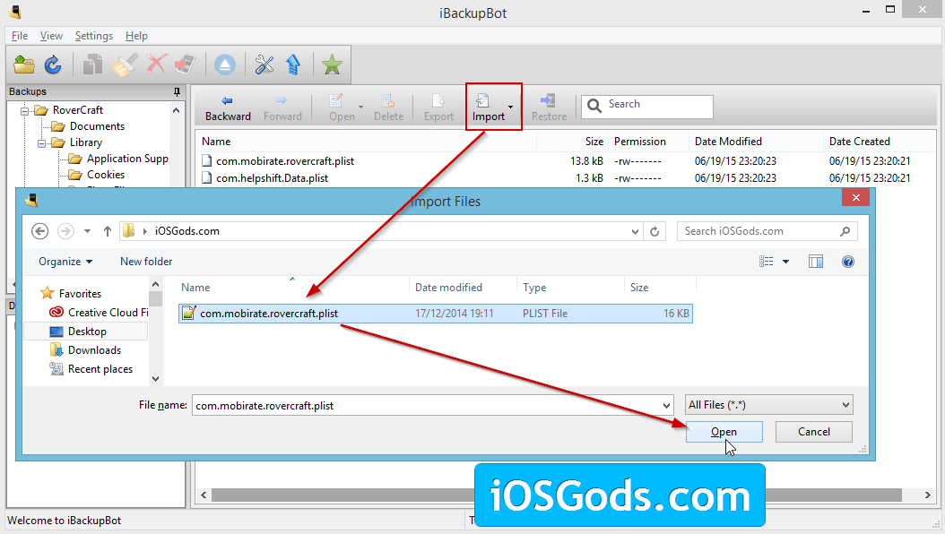Click the File name input field
The height and width of the screenshot is (534, 945).
tap(430, 405)
